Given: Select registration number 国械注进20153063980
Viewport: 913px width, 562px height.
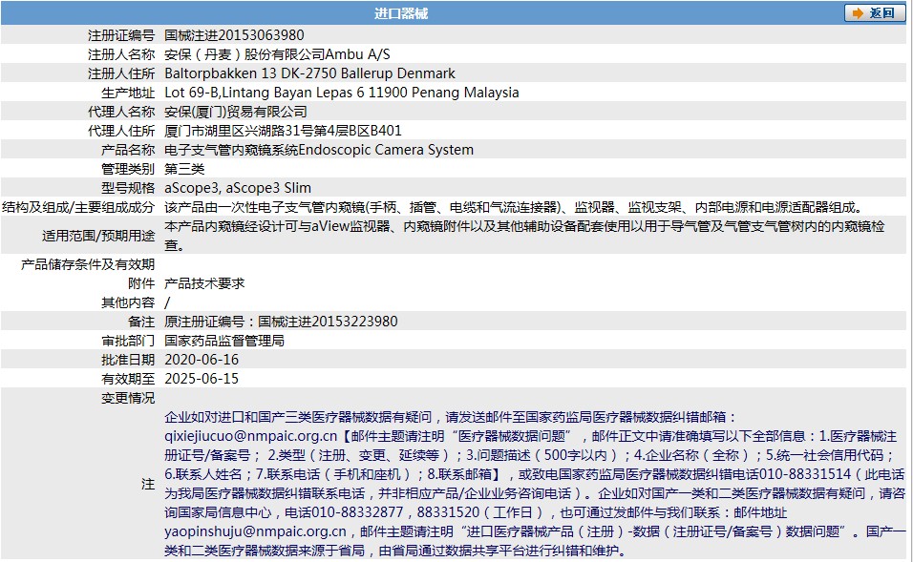Looking at the screenshot, I should click(234, 35).
